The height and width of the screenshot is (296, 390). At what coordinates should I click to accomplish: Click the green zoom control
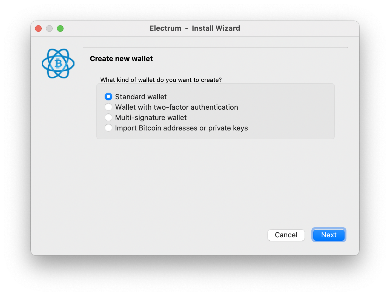click(x=60, y=28)
